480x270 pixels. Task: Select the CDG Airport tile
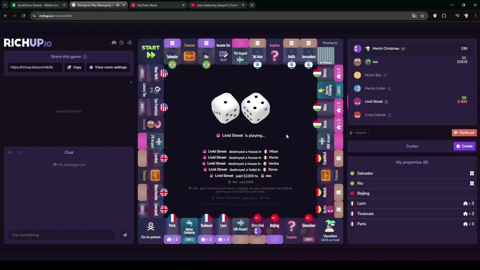(x=240, y=231)
